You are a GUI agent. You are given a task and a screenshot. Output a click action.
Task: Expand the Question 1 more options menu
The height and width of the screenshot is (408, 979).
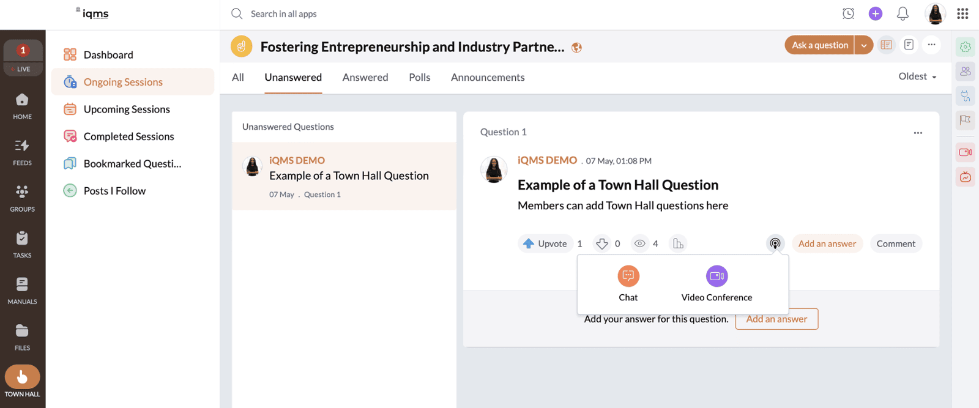coord(918,133)
